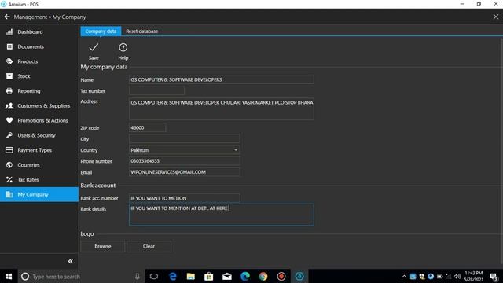Click the taskbar microphone icon
The height and width of the screenshot is (283, 503).
point(138,276)
